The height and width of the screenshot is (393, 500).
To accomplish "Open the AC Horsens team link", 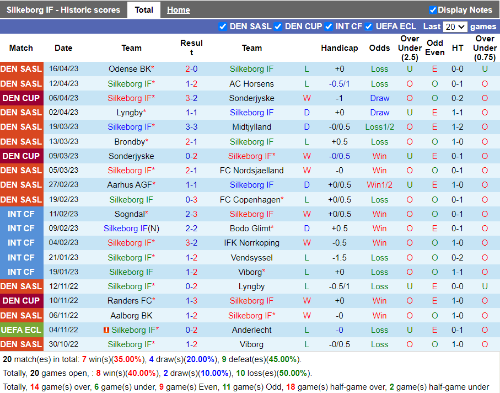I will 251,84.
